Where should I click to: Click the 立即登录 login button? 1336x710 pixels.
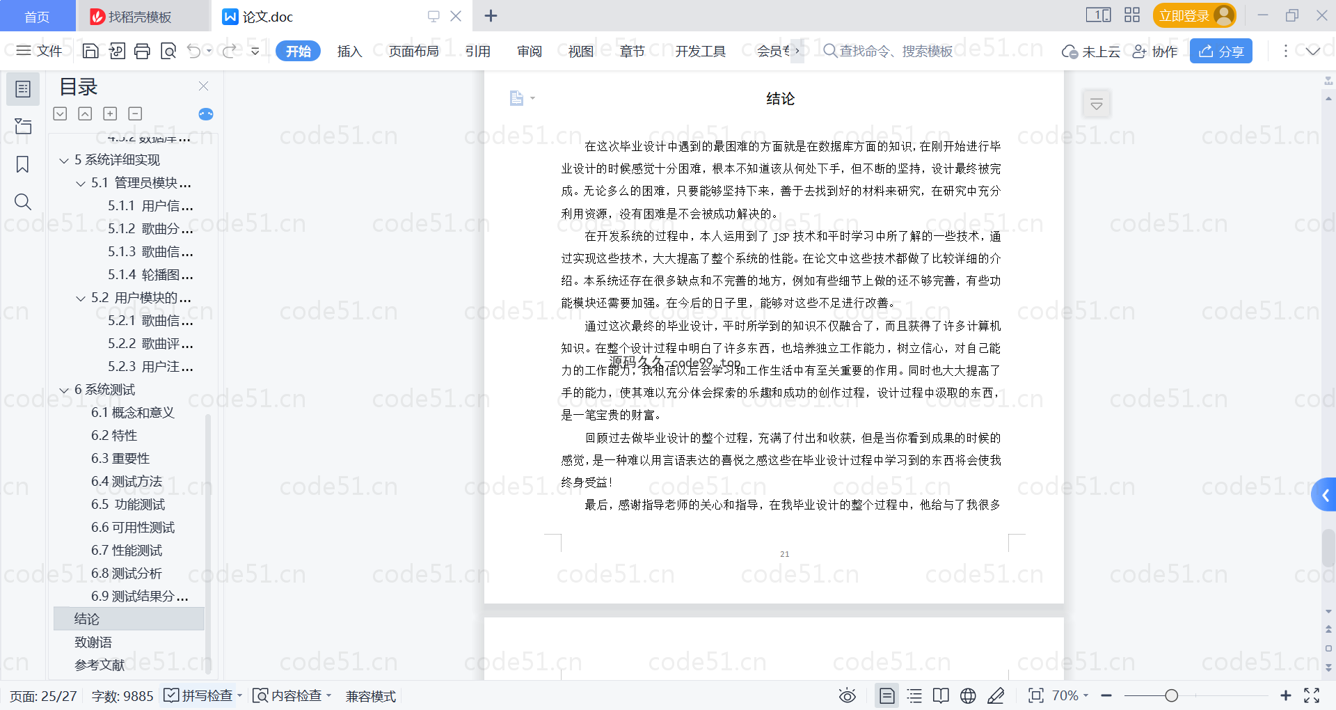1194,15
